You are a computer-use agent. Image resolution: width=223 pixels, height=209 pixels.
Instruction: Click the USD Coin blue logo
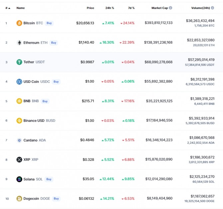coord(19,82)
